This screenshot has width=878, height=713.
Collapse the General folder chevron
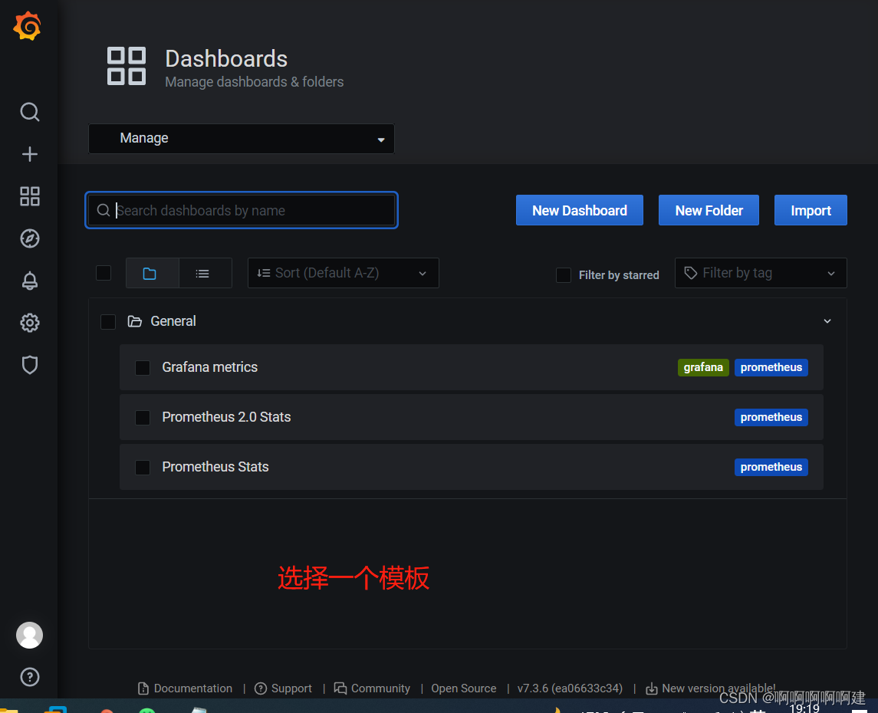(827, 321)
